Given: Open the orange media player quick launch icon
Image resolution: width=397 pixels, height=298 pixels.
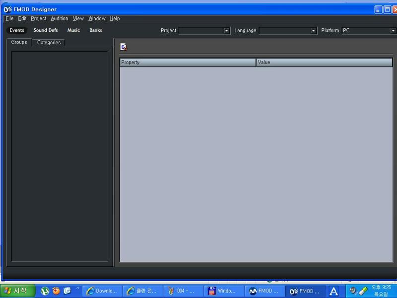Looking at the screenshot, I should pos(56,291).
